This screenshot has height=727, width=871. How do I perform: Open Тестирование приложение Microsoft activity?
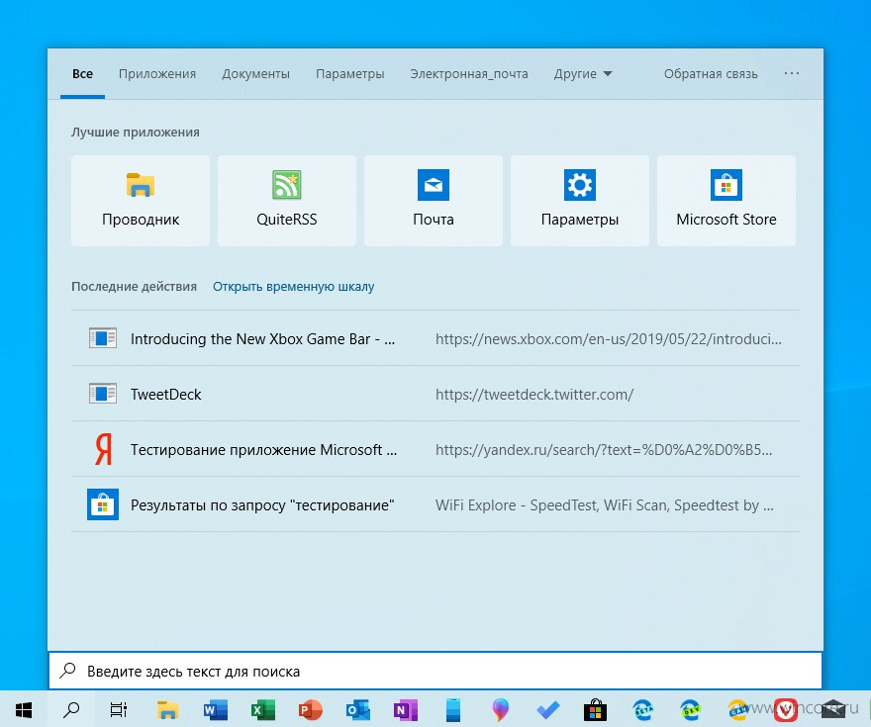point(435,449)
